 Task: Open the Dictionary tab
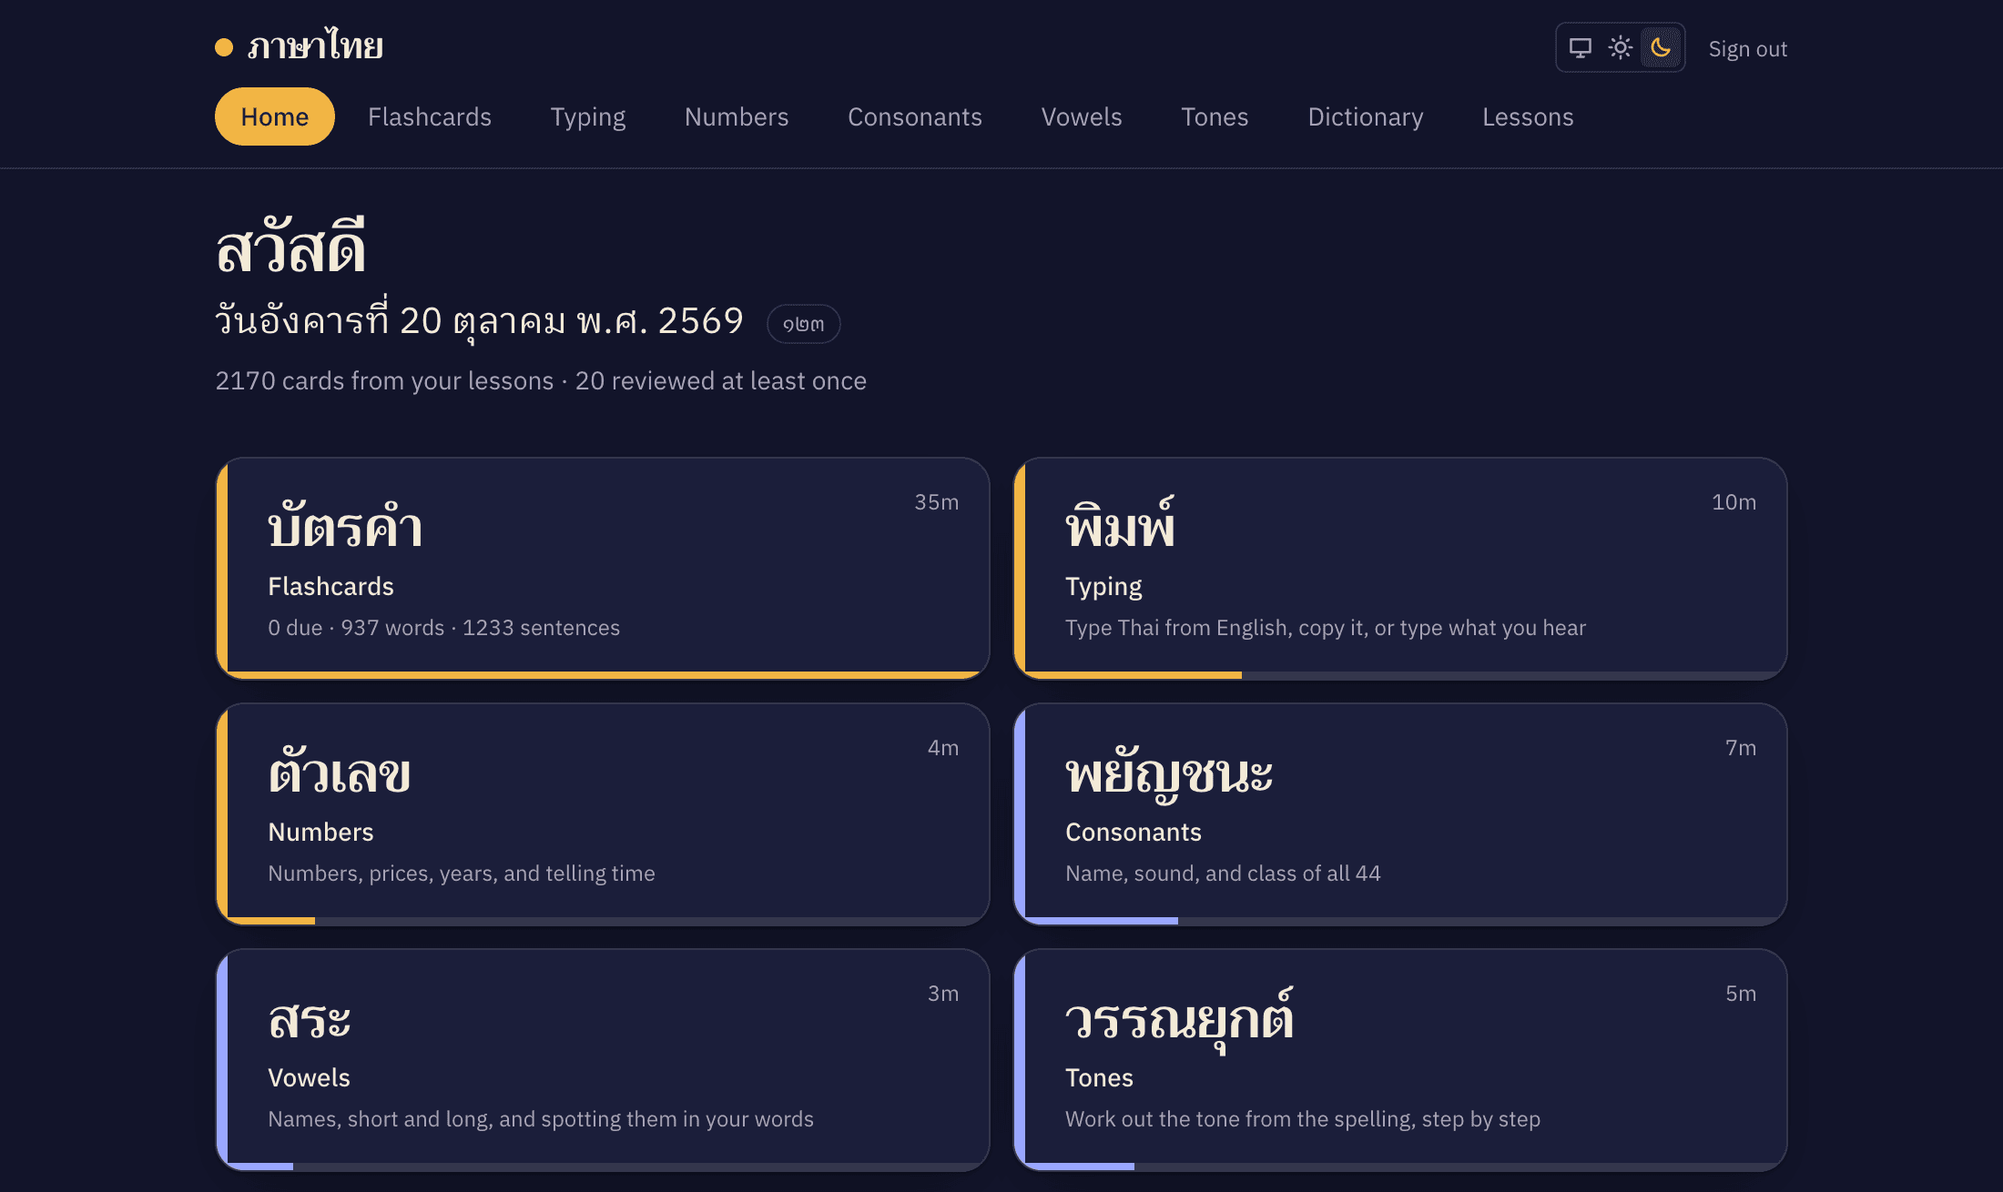click(1366, 116)
